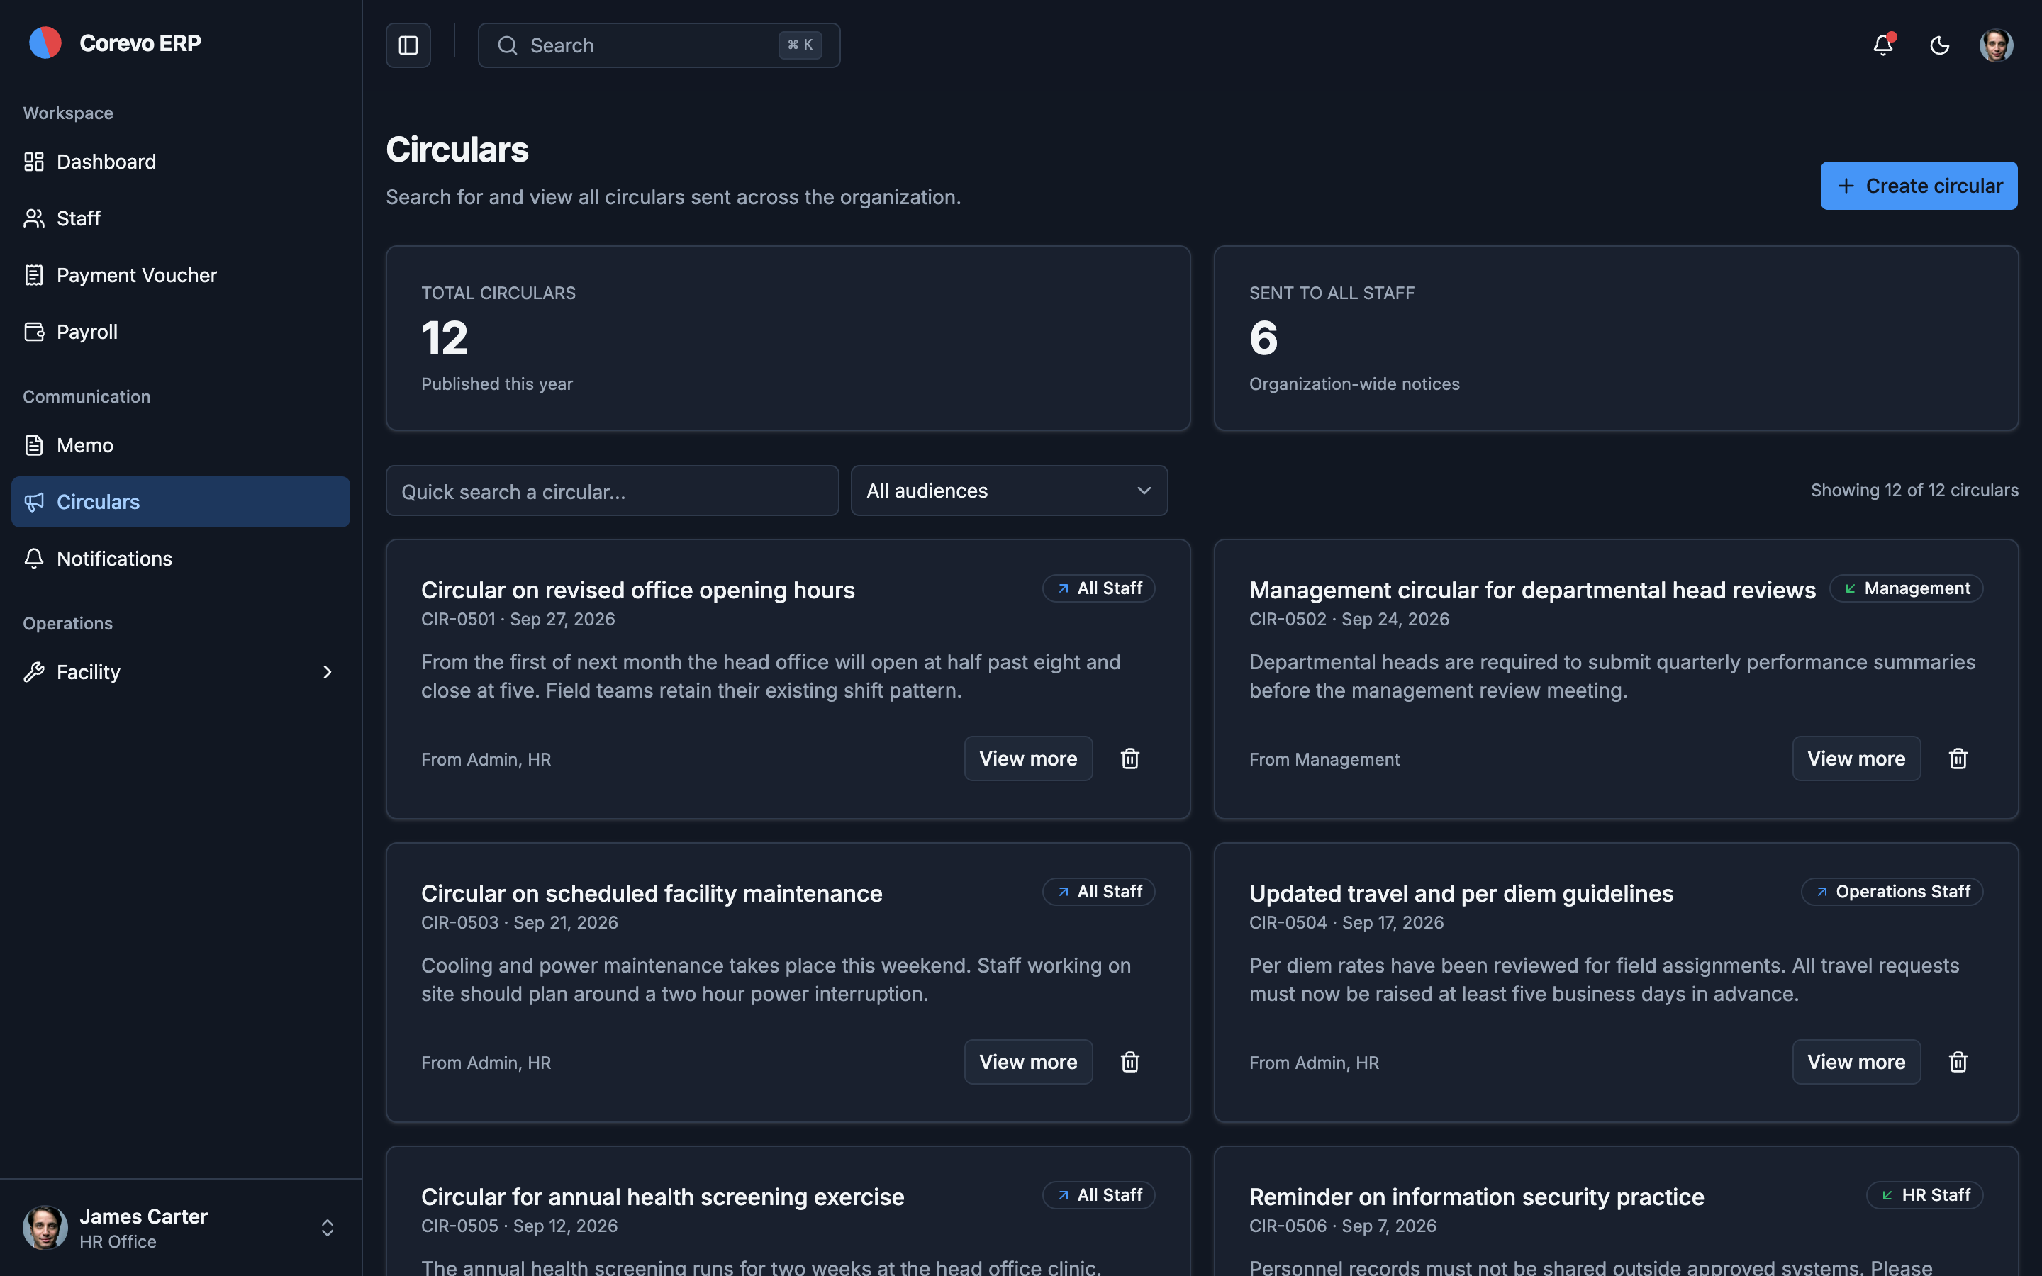Screen dimensions: 2042x1276
Task: Expand the James Carter account switcher
Action: (328, 1228)
